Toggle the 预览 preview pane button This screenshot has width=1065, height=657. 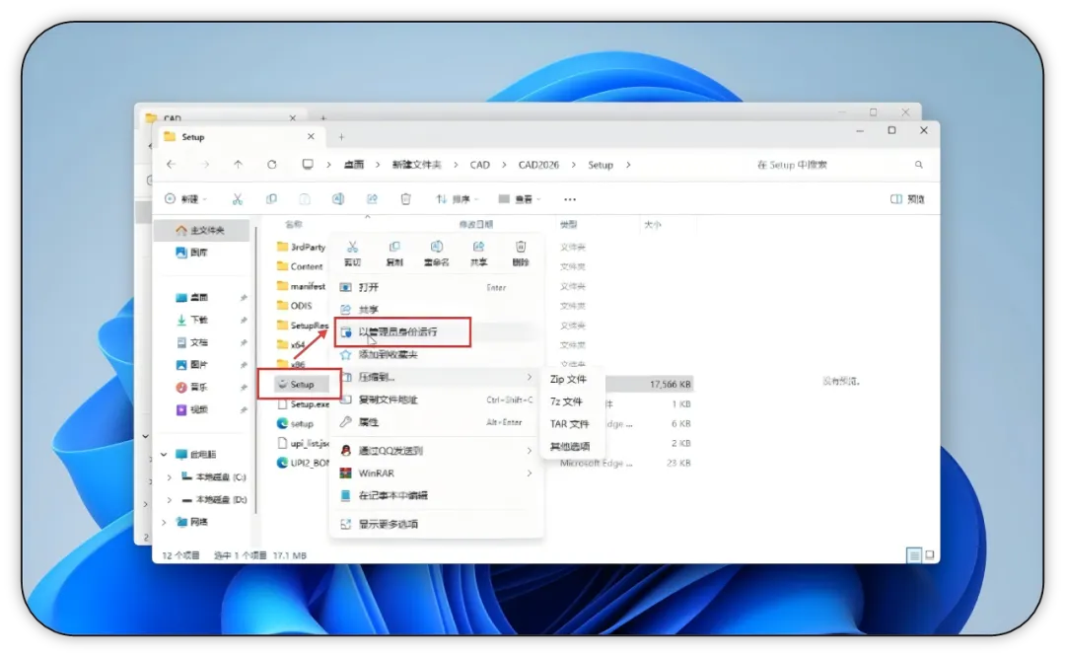pyautogui.click(x=907, y=199)
